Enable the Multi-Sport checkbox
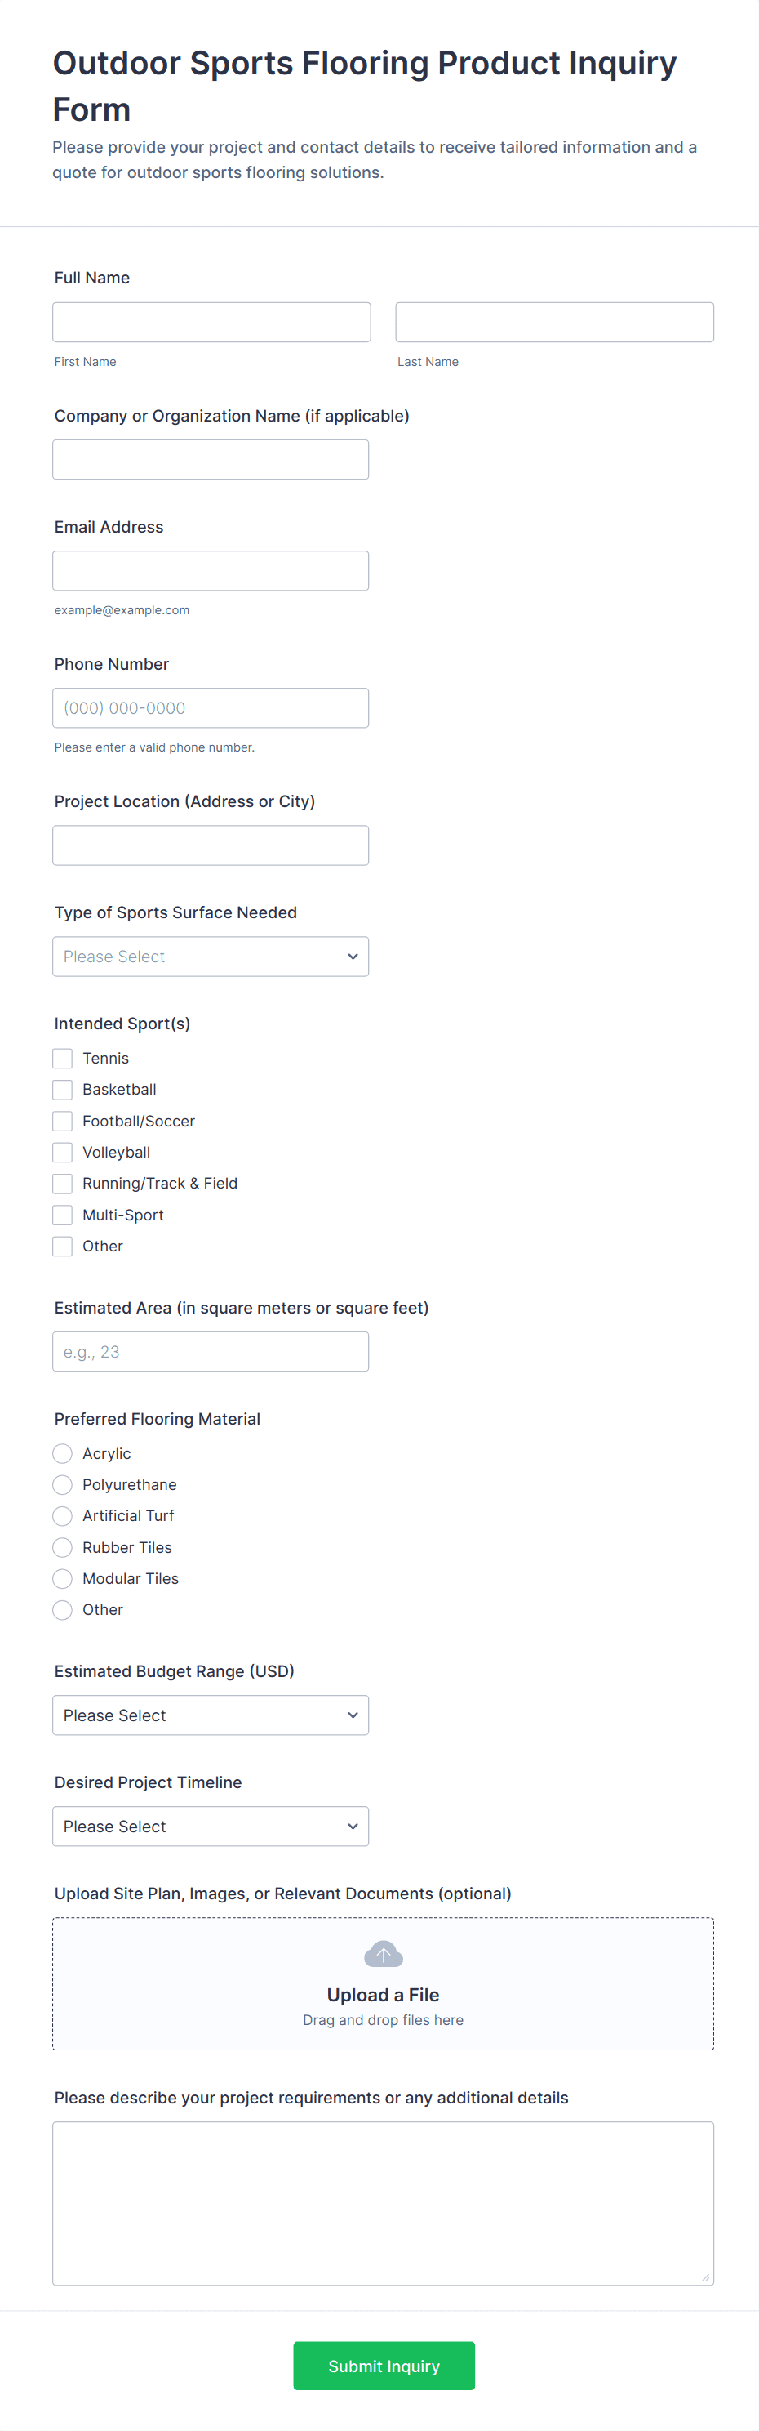The width and height of the screenshot is (759, 2431). [62, 1215]
